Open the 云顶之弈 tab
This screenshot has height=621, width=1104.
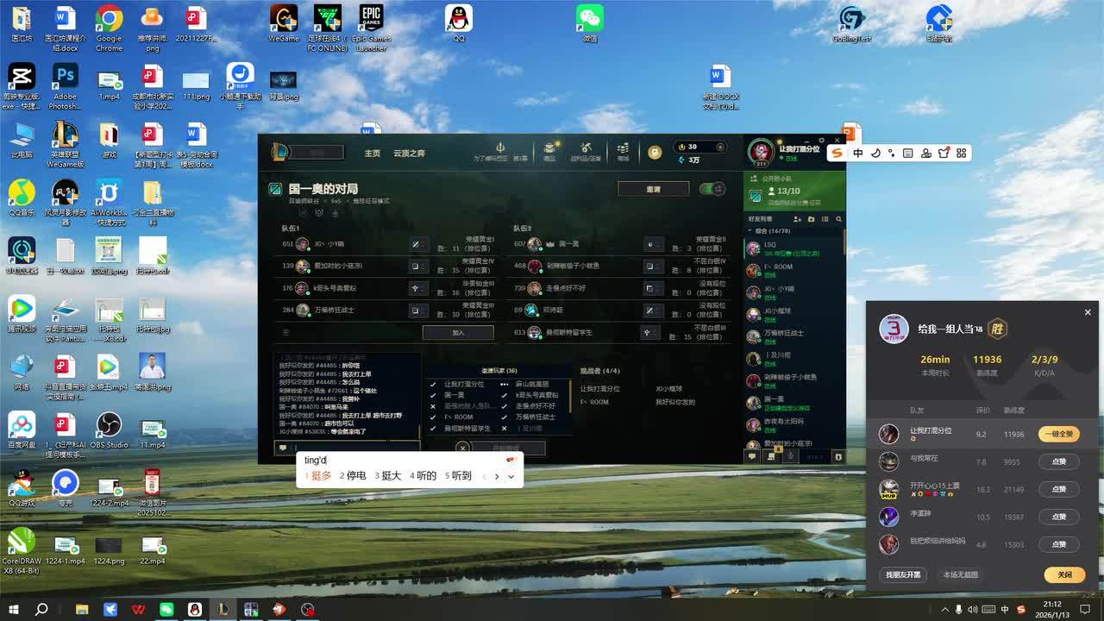pyautogui.click(x=409, y=154)
